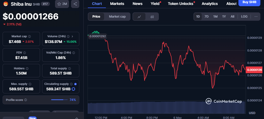
Task: Open the Chart tab
Action: (x=97, y=4)
